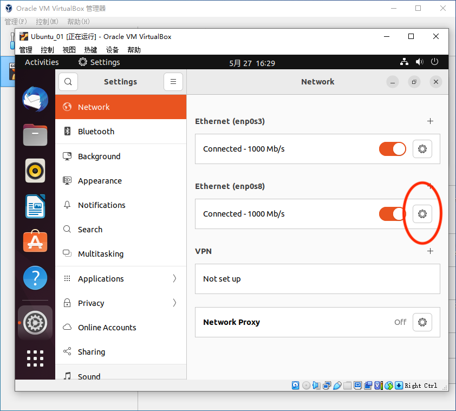This screenshot has height=411, width=456.
Task: Add a connection profile for enp0s3
Action: [x=430, y=121]
